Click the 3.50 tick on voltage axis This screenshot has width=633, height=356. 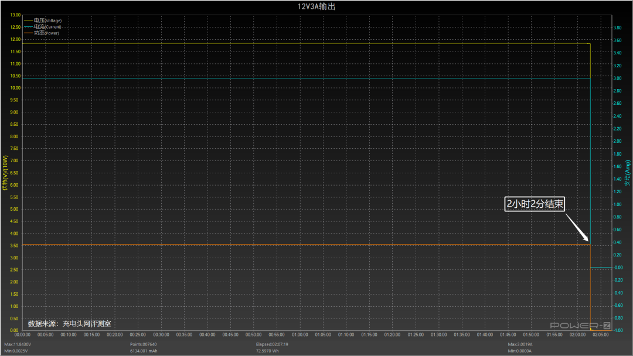(x=14, y=245)
